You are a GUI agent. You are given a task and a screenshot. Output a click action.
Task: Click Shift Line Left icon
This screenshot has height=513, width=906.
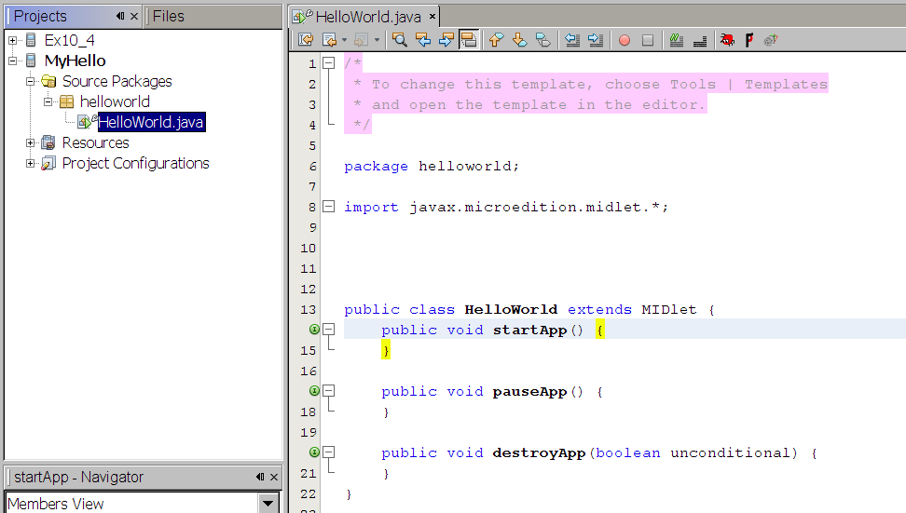click(572, 40)
